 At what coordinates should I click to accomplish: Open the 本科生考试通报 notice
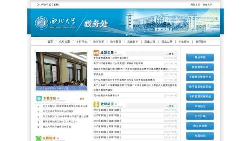[111, 58]
